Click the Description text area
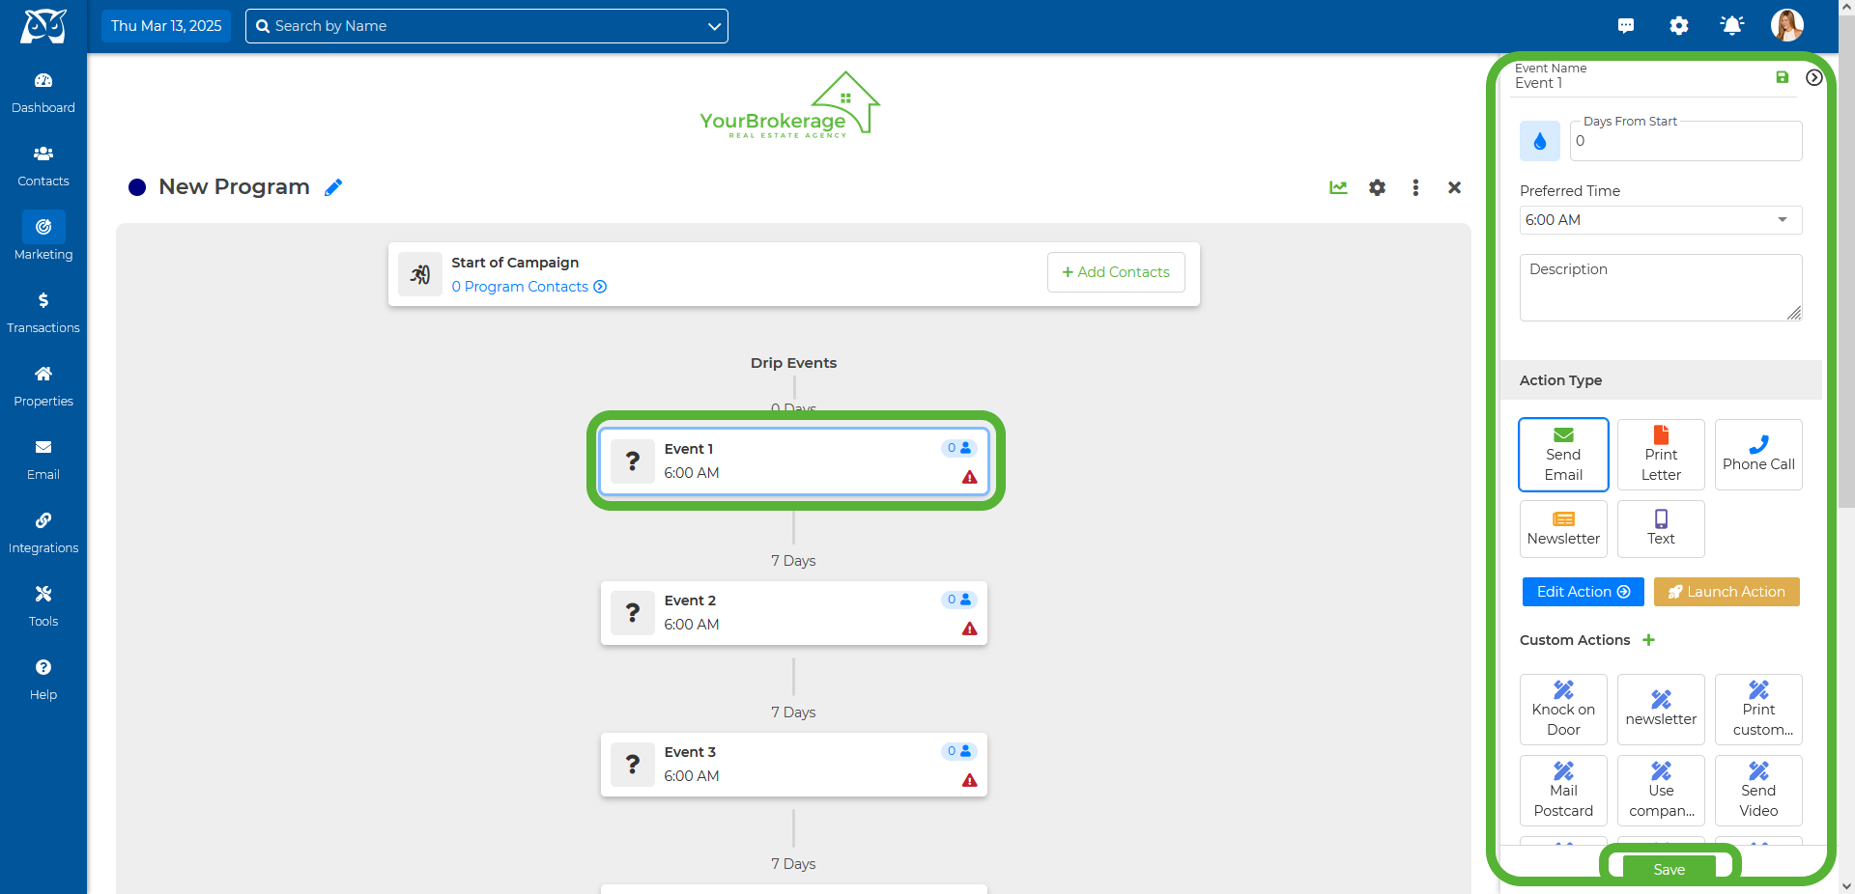1855x894 pixels. (1661, 288)
